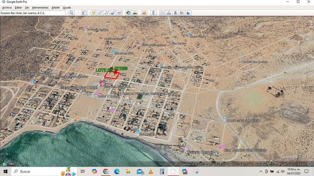Record a tour with the camera icon

click(x=120, y=13)
